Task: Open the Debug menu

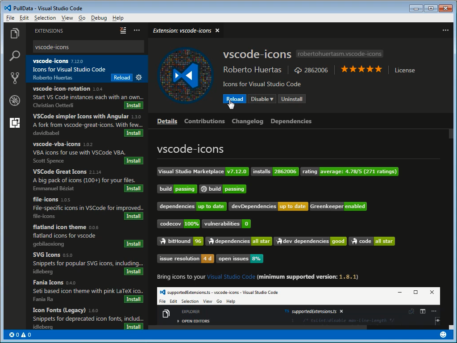Action: (99, 18)
